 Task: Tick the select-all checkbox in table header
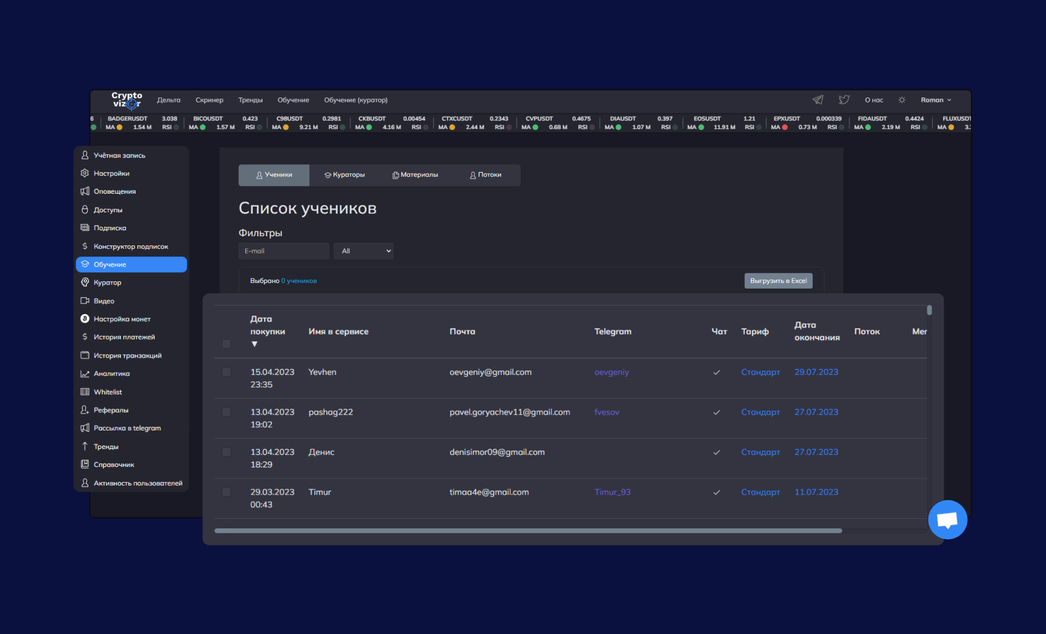227,344
